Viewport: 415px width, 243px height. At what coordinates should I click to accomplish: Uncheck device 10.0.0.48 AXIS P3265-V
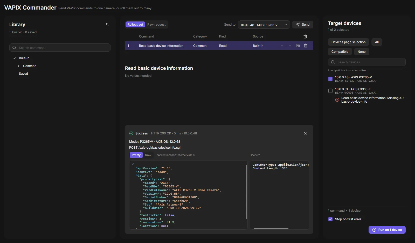[x=330, y=79]
